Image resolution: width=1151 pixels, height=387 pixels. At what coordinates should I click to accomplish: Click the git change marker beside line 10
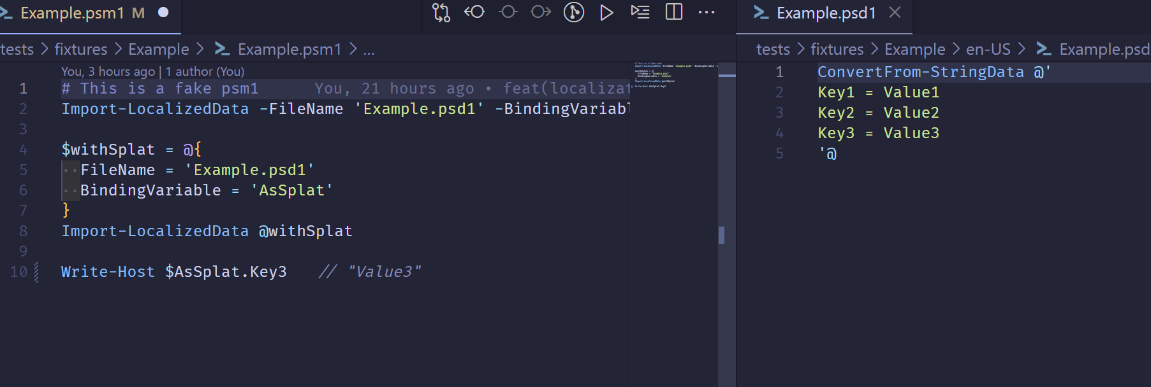tap(36, 272)
